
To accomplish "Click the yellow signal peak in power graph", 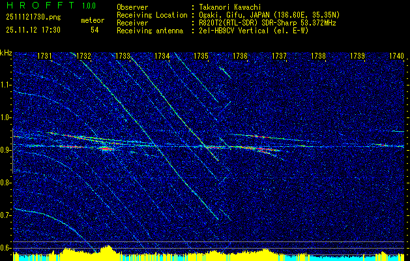I will pos(107,249).
